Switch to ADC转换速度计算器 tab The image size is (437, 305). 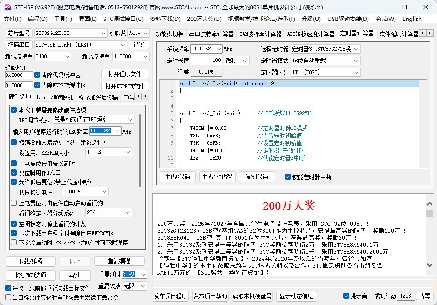tap(311, 34)
